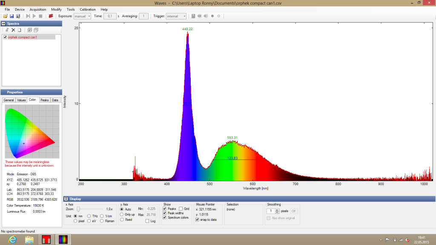436x245 pixels.
Task: Click the Averaging input field
Action: pyautogui.click(x=143, y=16)
